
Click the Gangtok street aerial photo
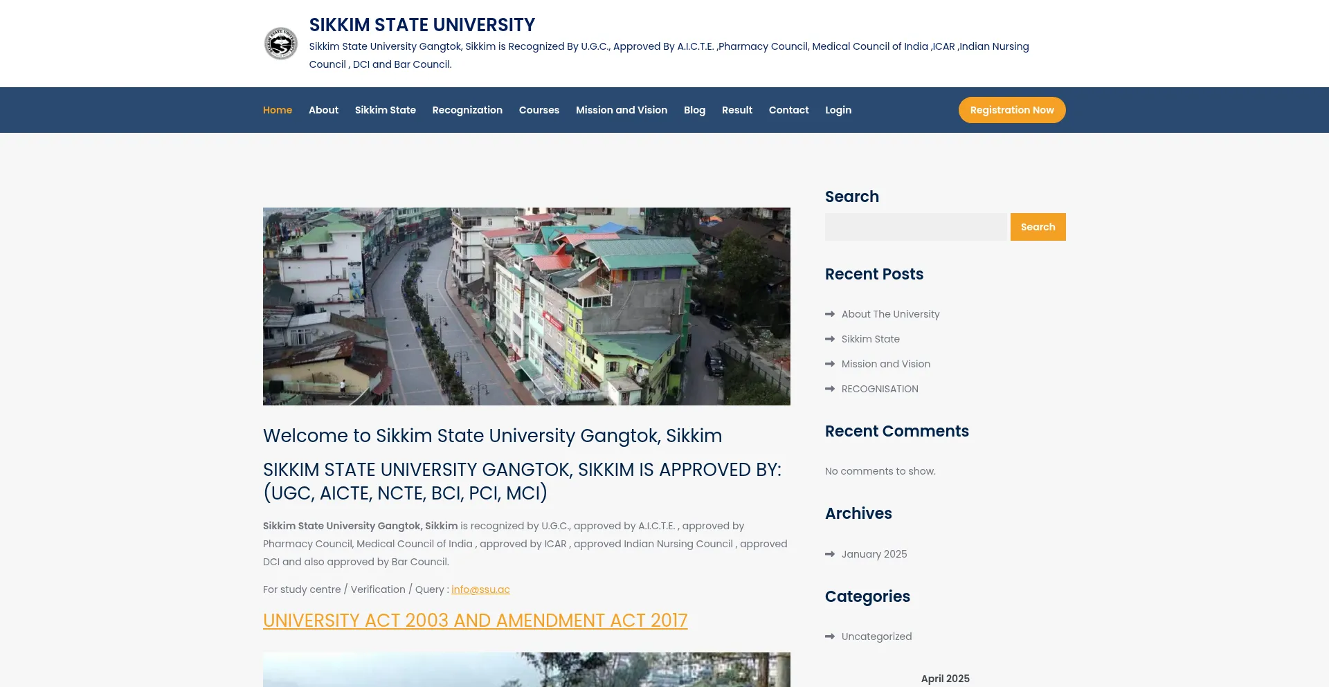coord(527,306)
